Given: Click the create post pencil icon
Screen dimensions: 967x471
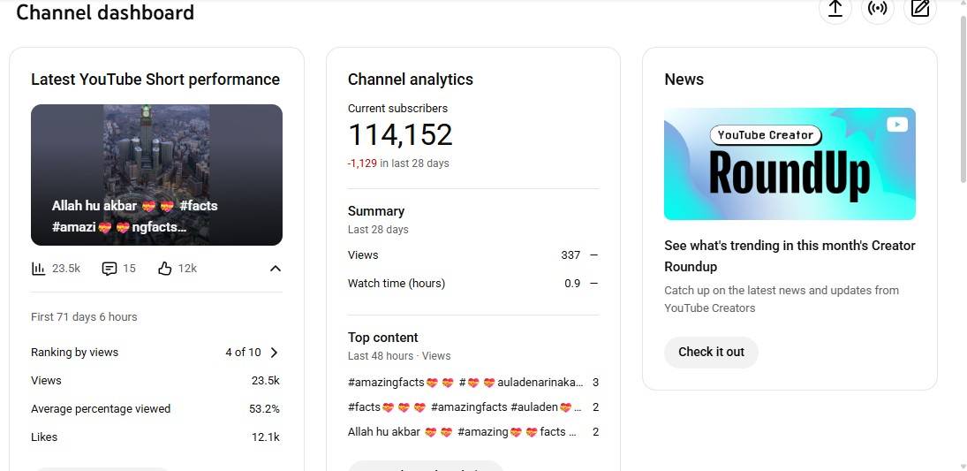Looking at the screenshot, I should 920,9.
